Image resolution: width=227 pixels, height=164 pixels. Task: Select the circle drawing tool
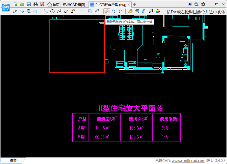[52, 11]
